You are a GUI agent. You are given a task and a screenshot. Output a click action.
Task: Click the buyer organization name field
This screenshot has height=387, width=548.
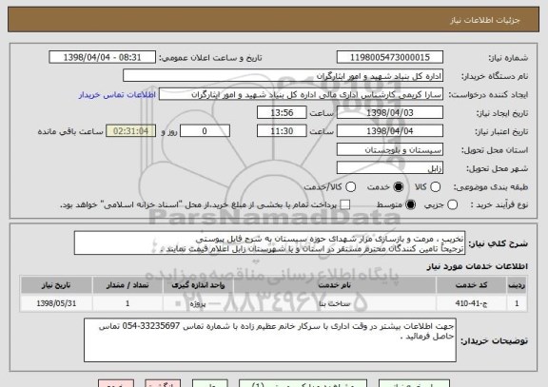pos(284,76)
